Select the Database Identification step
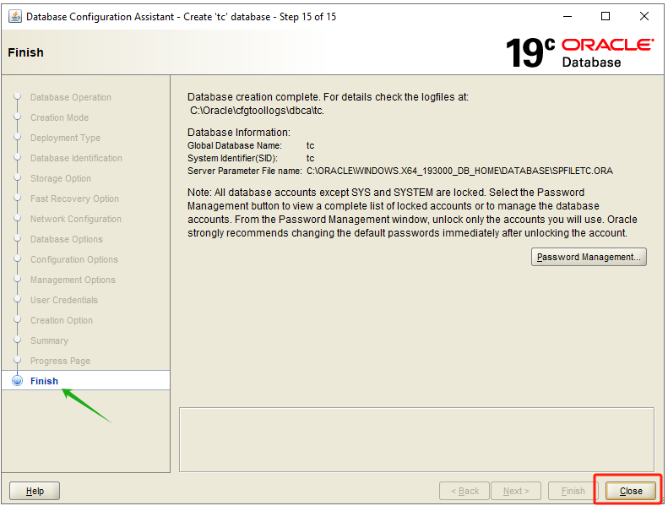The height and width of the screenshot is (506, 668). (x=76, y=158)
